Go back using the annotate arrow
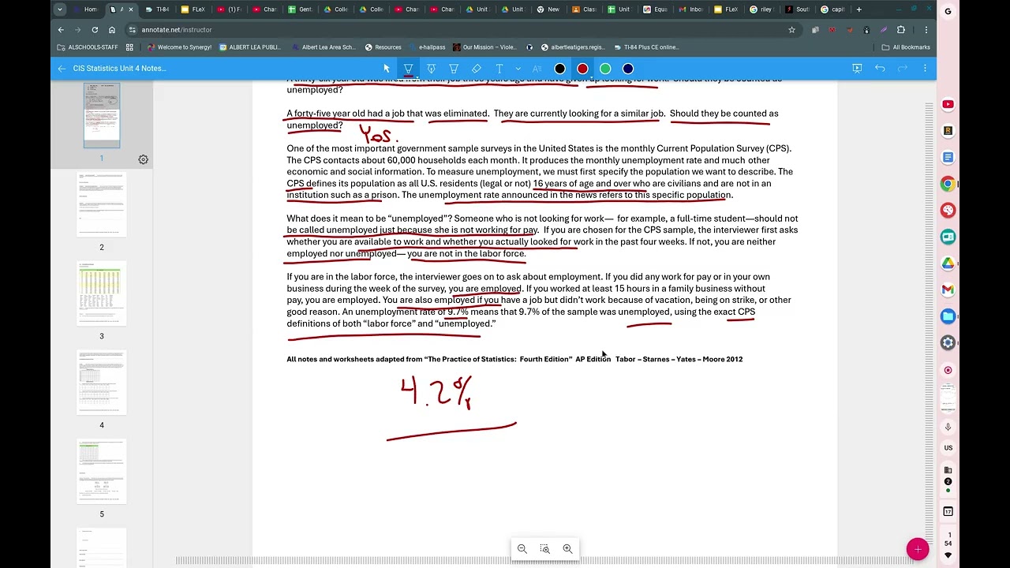Image resolution: width=1010 pixels, height=568 pixels. click(x=62, y=69)
